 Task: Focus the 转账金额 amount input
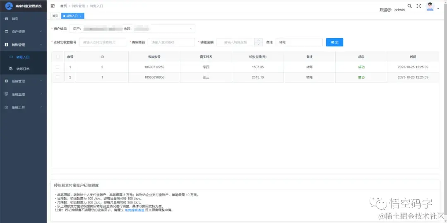point(235,42)
